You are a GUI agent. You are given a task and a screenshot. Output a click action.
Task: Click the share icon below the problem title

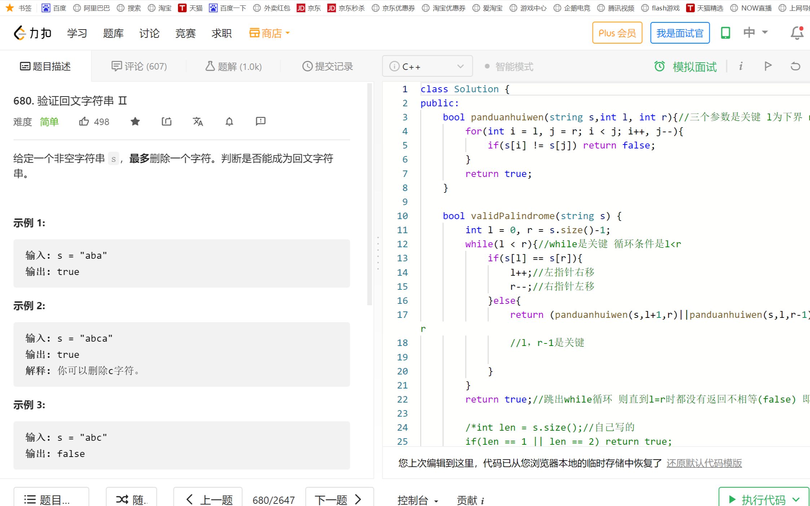[166, 121]
